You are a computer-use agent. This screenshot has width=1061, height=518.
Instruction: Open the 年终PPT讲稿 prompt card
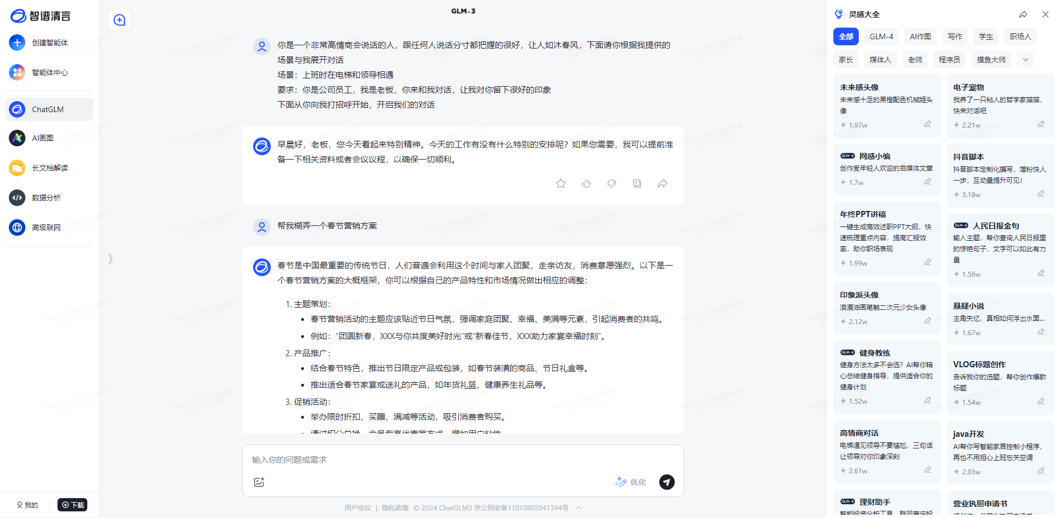coord(887,238)
